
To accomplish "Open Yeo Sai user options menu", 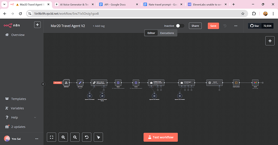I will [37, 139].
